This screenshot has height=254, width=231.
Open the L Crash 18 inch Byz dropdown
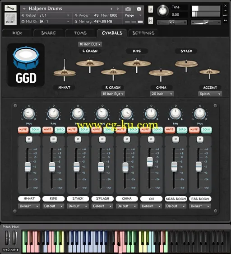pos(90,44)
